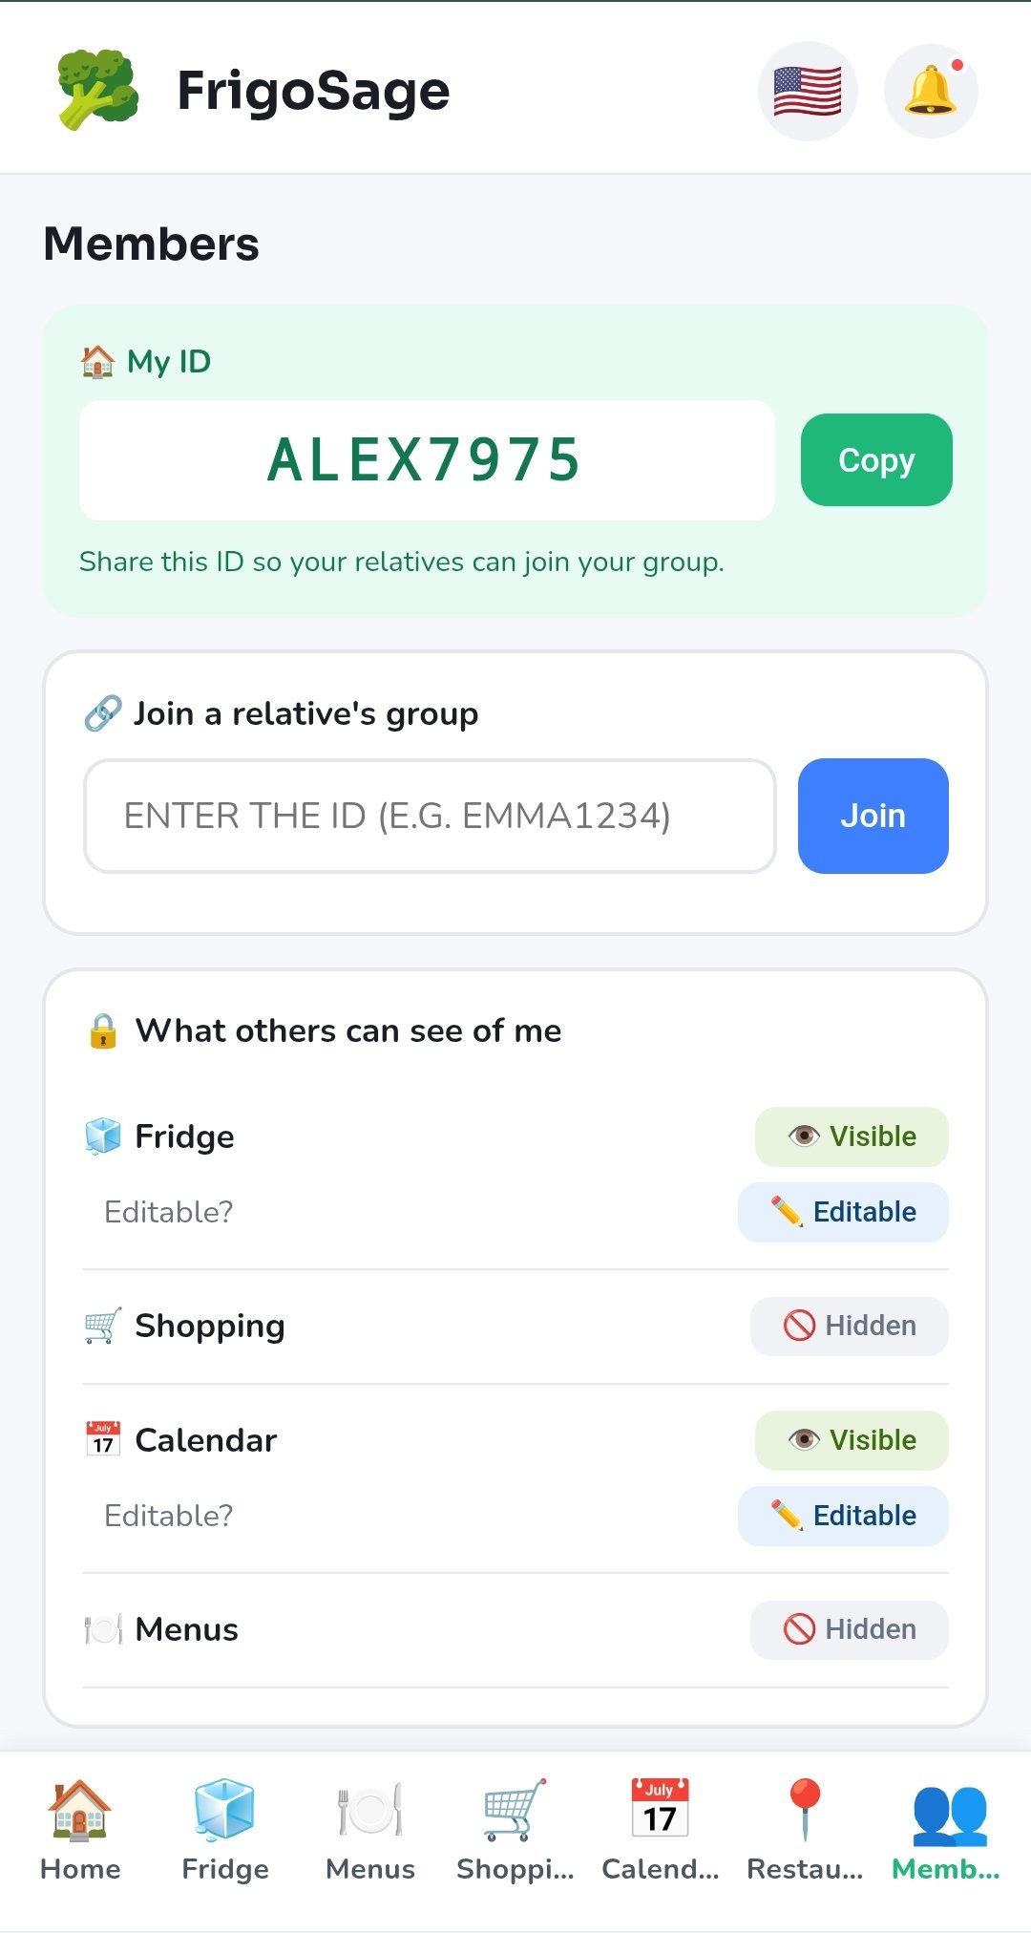Tap the FrigoSage broccoli logo

click(97, 90)
